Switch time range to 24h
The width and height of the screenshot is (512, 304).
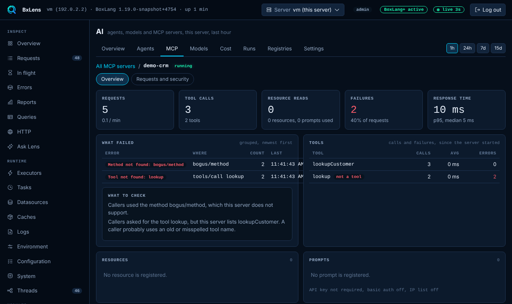(467, 48)
